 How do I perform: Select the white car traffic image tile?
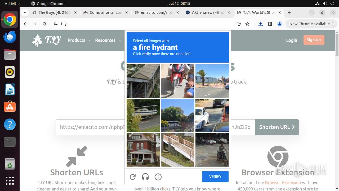[212, 115]
